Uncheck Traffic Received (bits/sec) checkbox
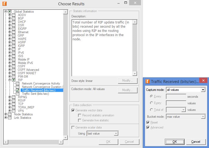Image resolution: width=209 pixels, height=148 pixels. tap(18, 90)
